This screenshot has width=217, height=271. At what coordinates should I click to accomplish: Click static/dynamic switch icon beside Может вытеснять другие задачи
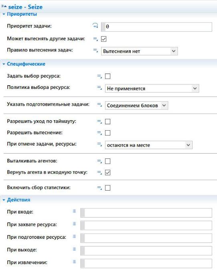click(x=95, y=39)
